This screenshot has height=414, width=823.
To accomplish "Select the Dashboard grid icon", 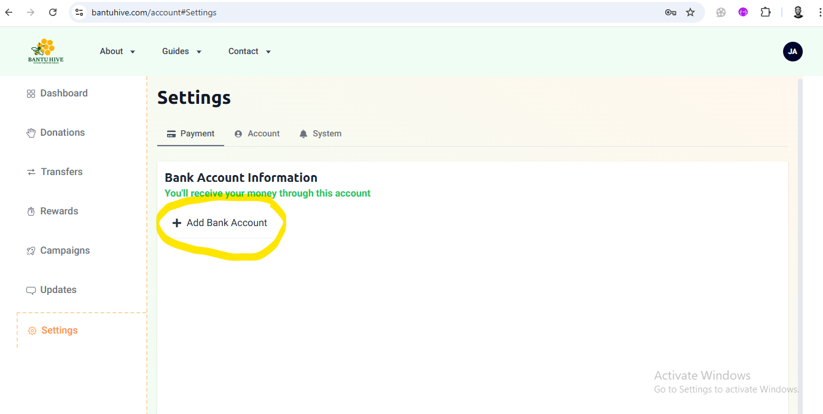I will (x=31, y=93).
